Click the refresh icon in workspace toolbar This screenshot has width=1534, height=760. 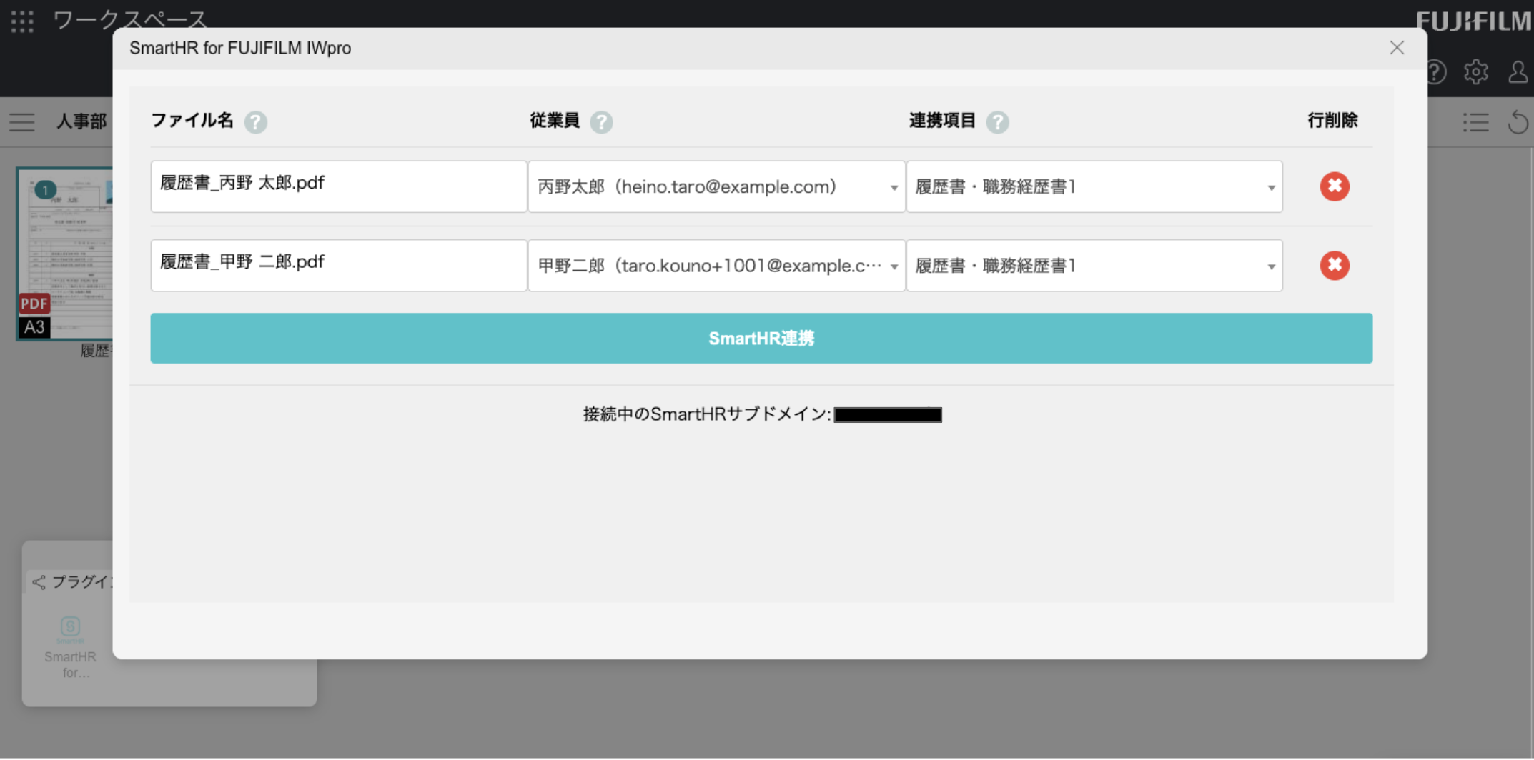pyautogui.click(x=1518, y=122)
